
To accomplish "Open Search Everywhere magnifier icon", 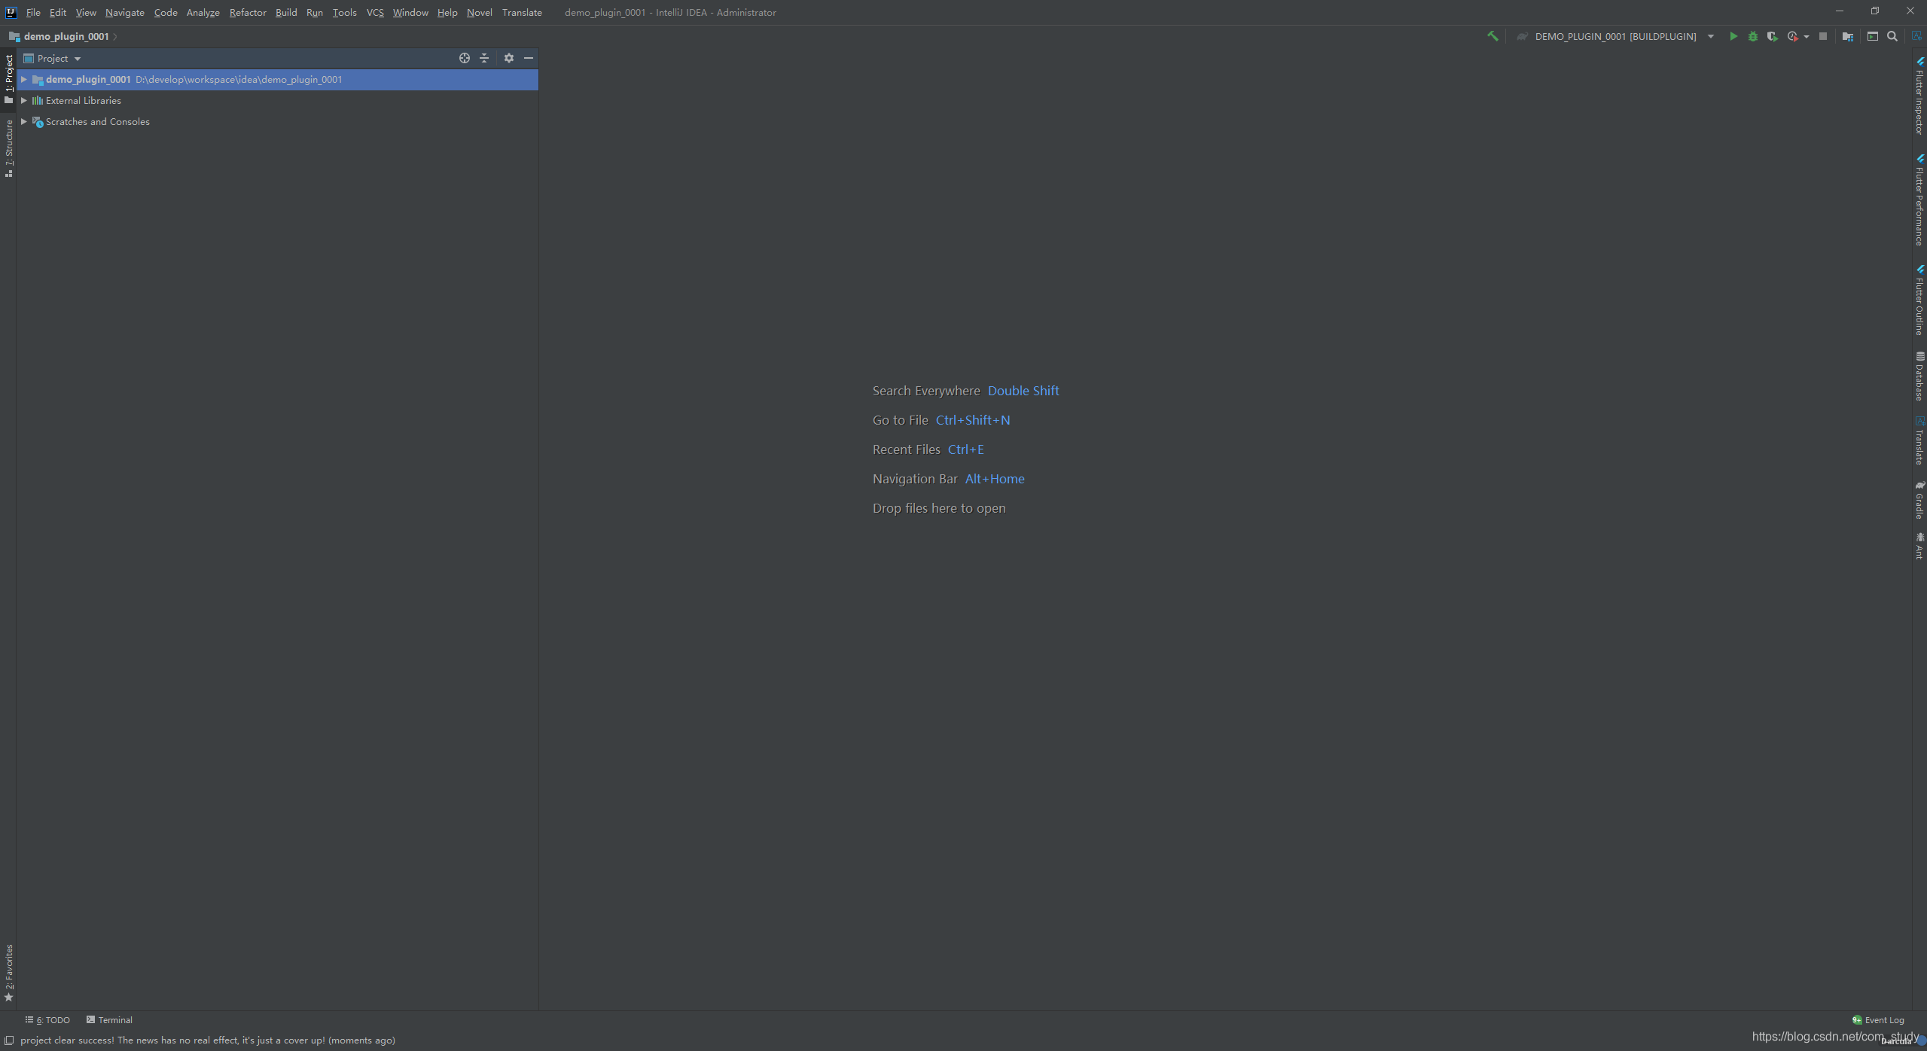I will pos(1892,36).
